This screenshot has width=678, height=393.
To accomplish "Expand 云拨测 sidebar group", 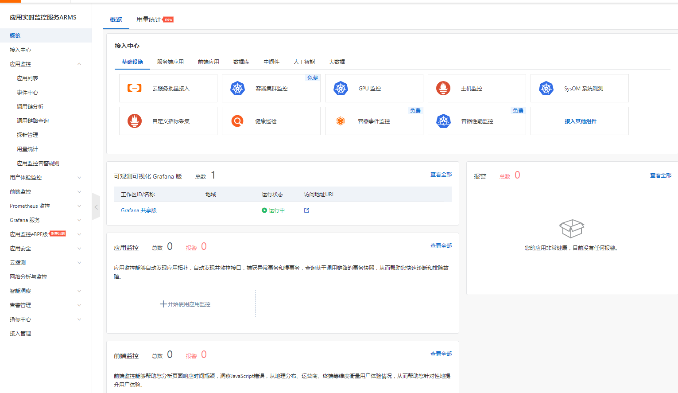I will [x=79, y=263].
